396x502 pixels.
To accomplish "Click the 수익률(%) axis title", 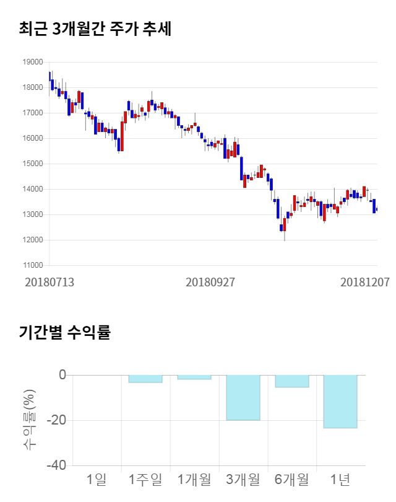I will [29, 420].
